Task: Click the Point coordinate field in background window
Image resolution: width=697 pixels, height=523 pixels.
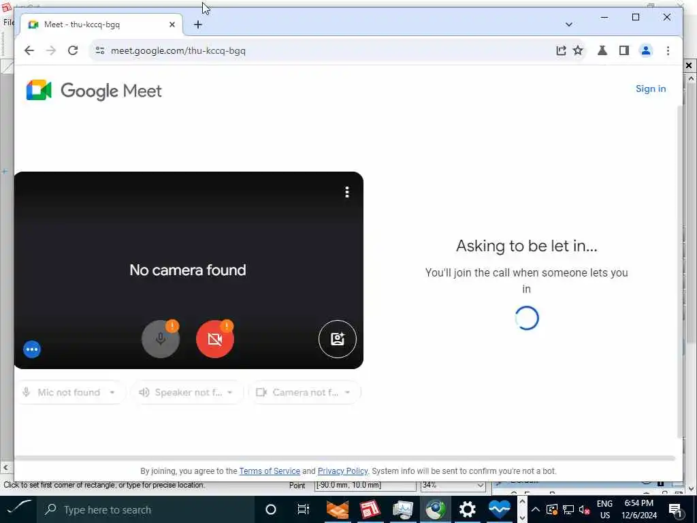Action: 365,485
